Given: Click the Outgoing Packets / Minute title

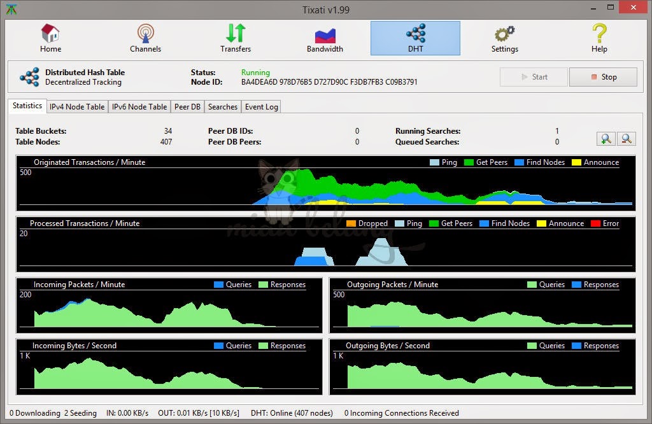Looking at the screenshot, I should (x=392, y=285).
